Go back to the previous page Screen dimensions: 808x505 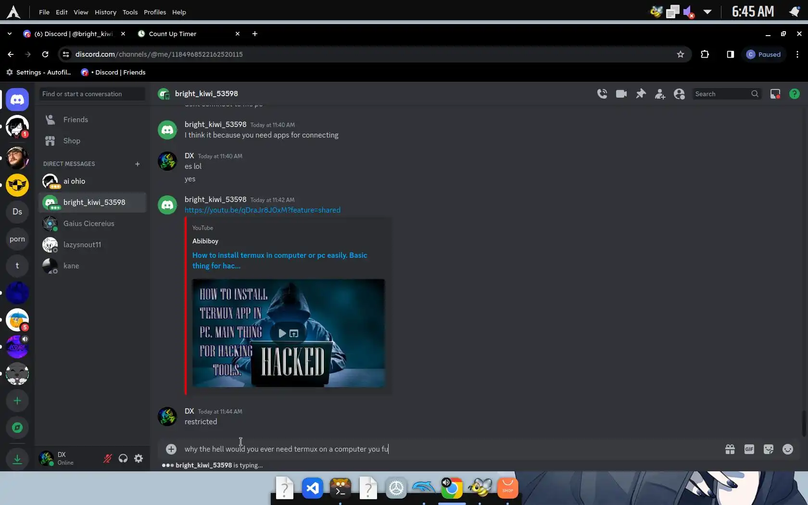(x=11, y=54)
